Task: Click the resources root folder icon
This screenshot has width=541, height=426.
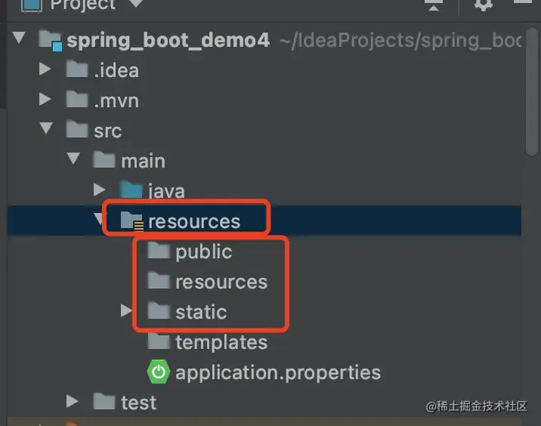Action: (131, 221)
